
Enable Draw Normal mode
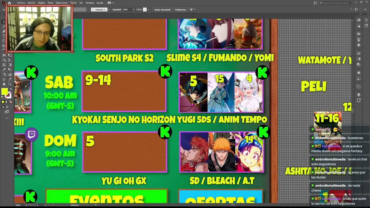pyautogui.click(x=3, y=107)
